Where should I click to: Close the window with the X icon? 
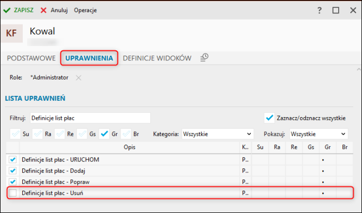pyautogui.click(x=353, y=11)
